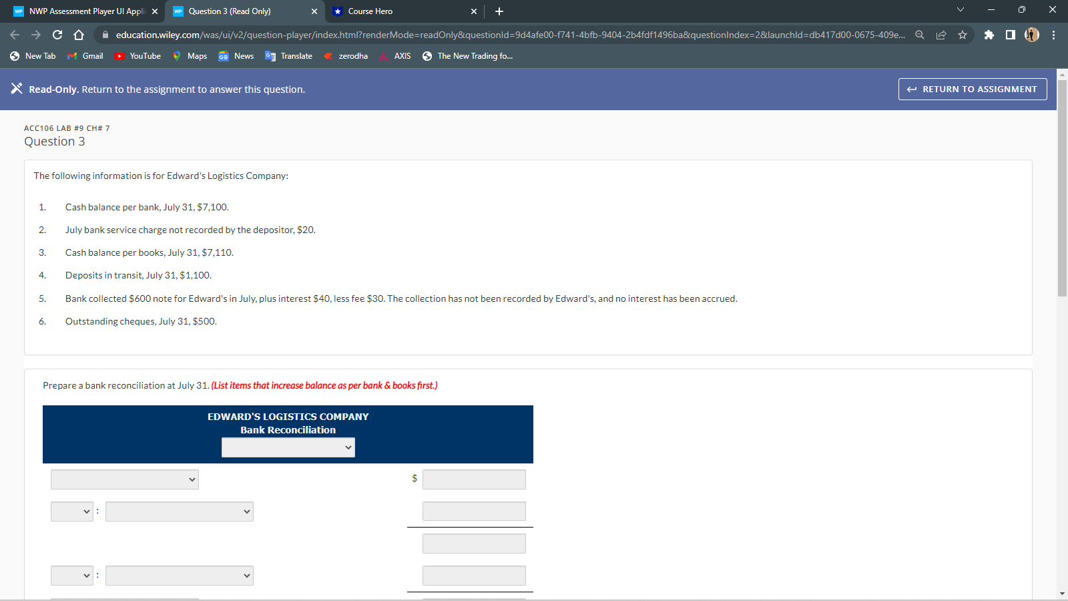Open the browser profile avatar
The width and height of the screenshot is (1068, 601).
pos(1031,35)
